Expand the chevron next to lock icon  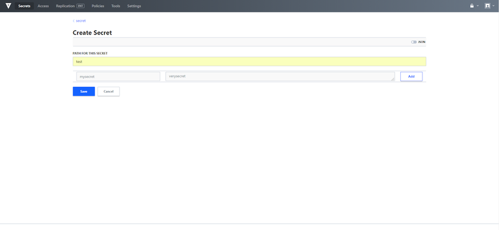pyautogui.click(x=477, y=6)
